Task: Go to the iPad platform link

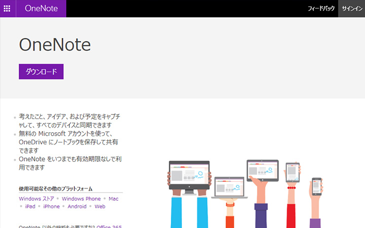Action: click(x=30, y=206)
